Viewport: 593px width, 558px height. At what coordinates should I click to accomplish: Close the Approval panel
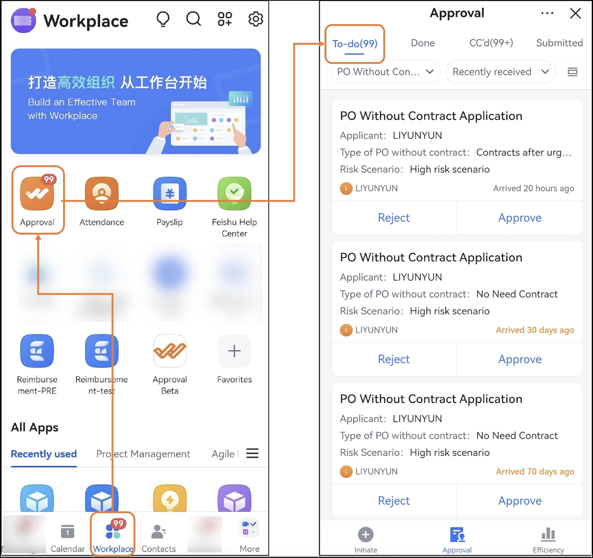[x=575, y=13]
